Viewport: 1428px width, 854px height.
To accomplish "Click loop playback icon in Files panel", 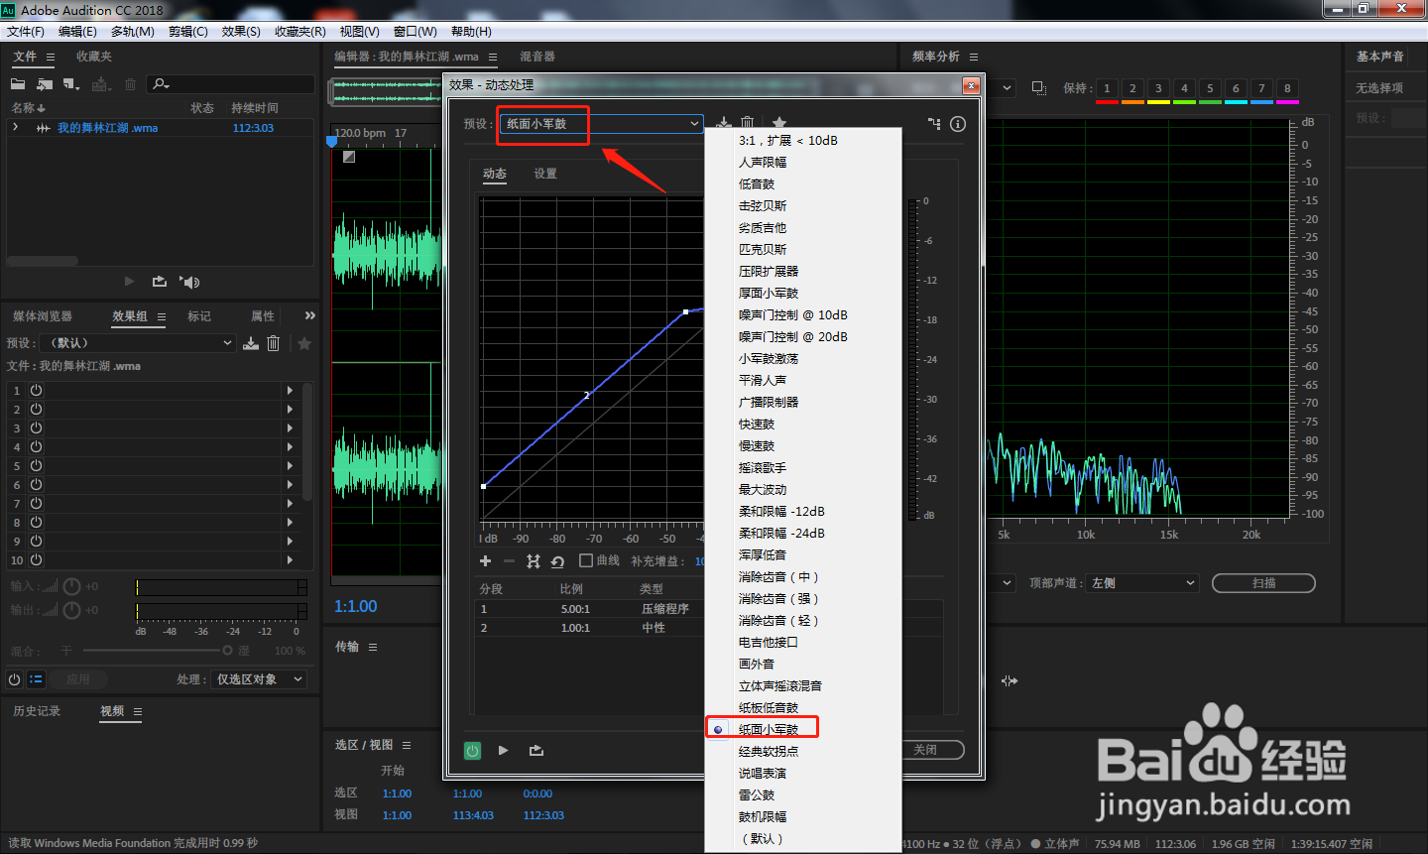I will [159, 282].
